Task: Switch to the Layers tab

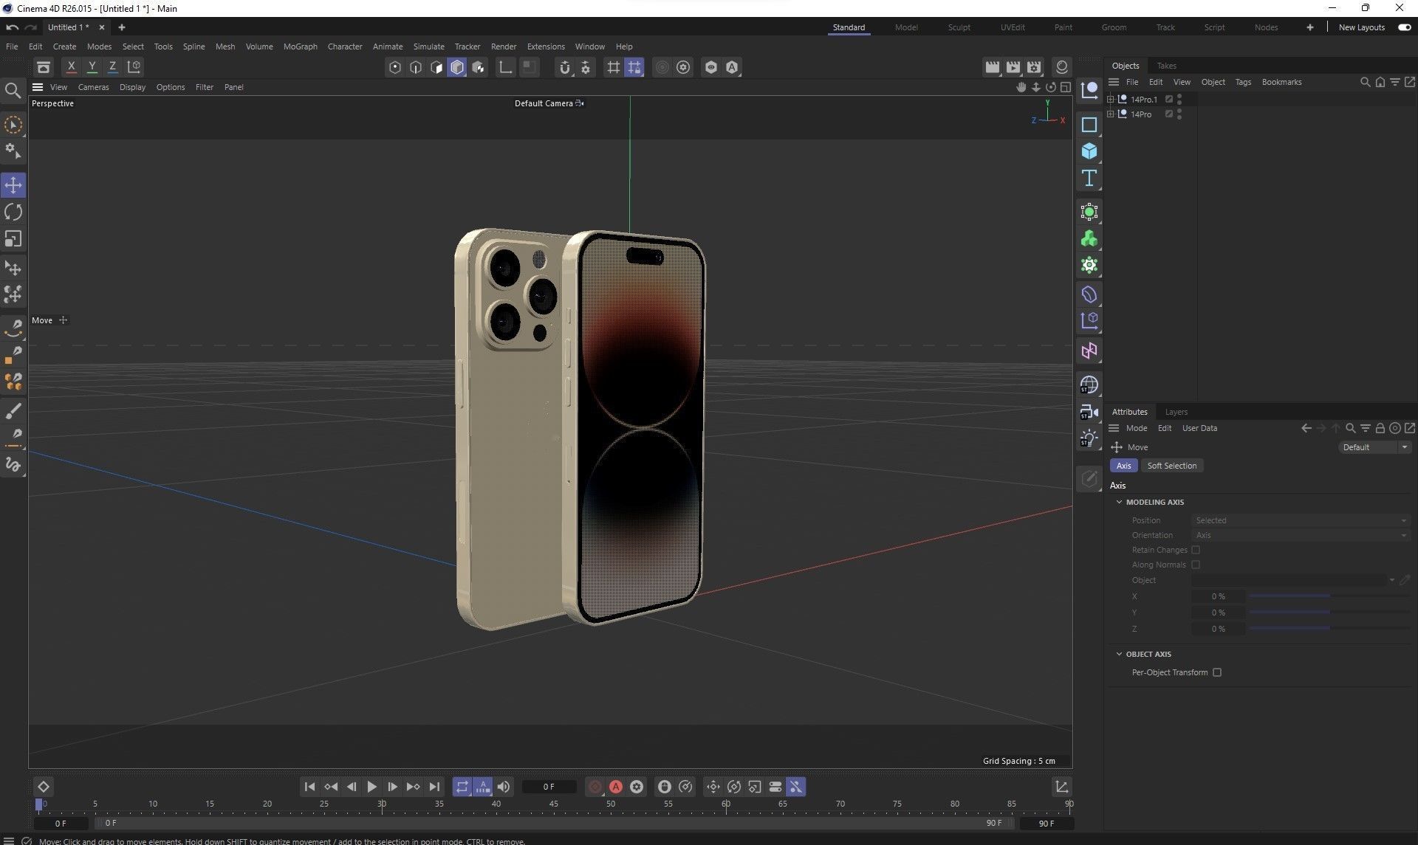Action: [1176, 412]
